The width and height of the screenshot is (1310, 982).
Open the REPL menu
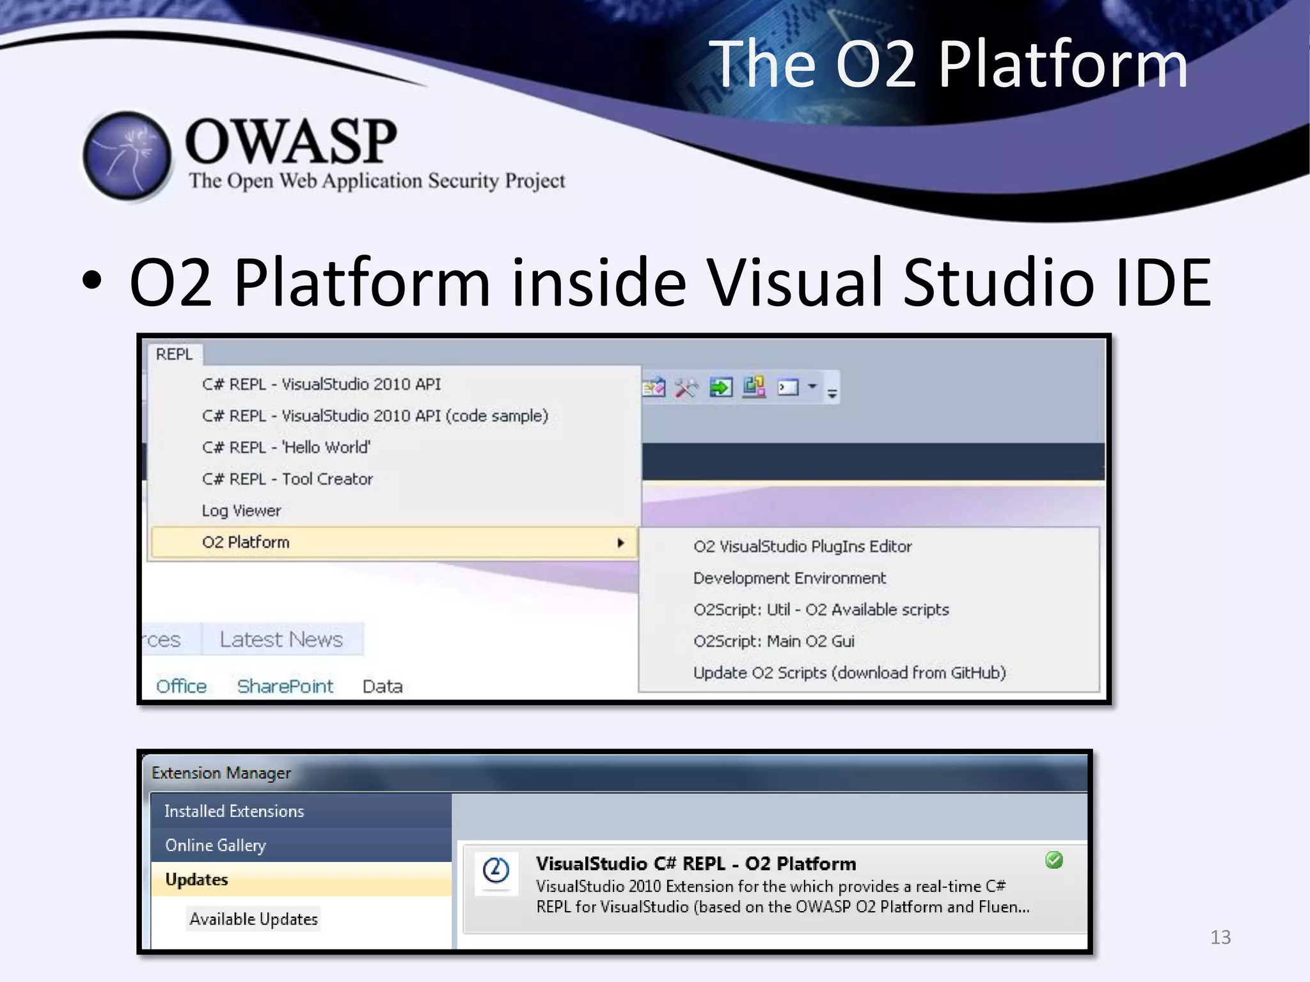pos(174,354)
